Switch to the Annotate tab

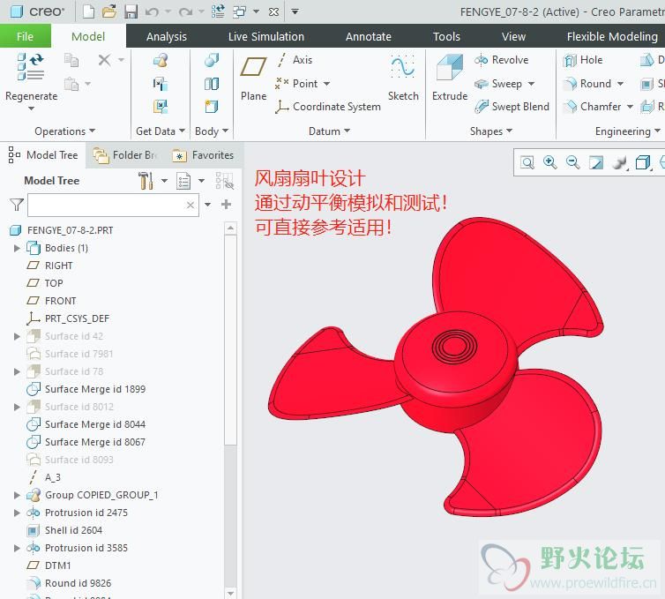pos(368,36)
